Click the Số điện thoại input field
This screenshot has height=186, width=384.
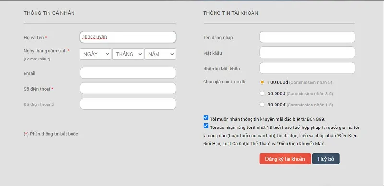pos(128,88)
